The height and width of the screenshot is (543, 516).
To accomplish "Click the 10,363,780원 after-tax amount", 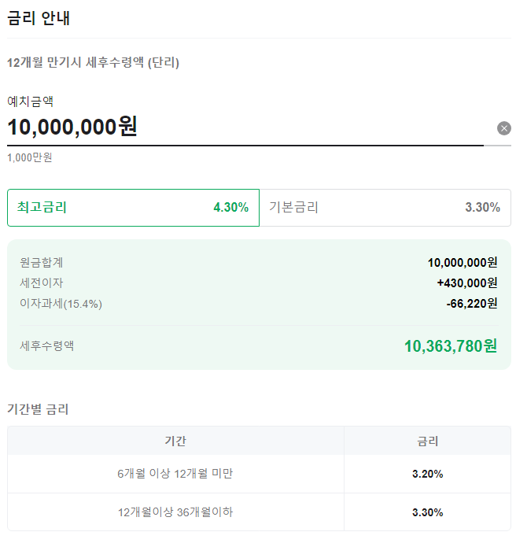I will tap(451, 346).
